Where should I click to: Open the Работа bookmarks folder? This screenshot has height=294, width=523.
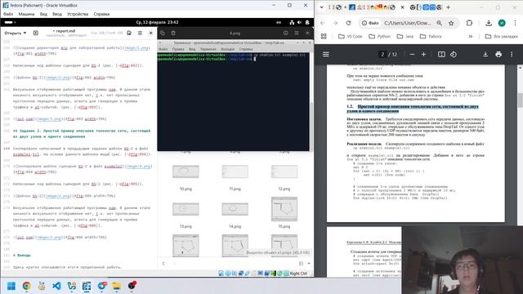click(x=431, y=36)
